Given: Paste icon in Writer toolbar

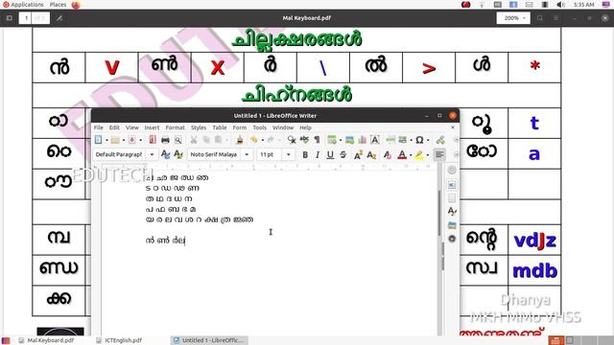Looking at the screenshot, I should tap(218, 140).
